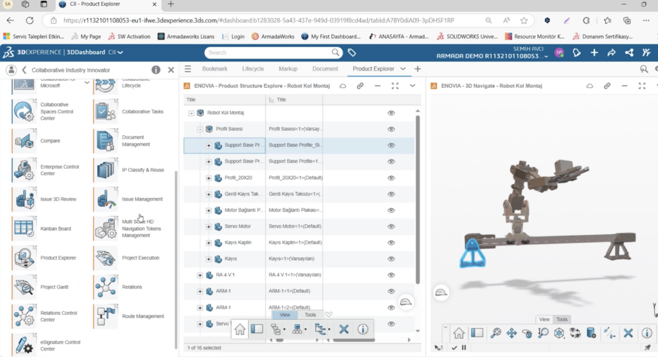The image size is (658, 357).
Task: Add a new dashboard tab with plus
Action: 417,69
